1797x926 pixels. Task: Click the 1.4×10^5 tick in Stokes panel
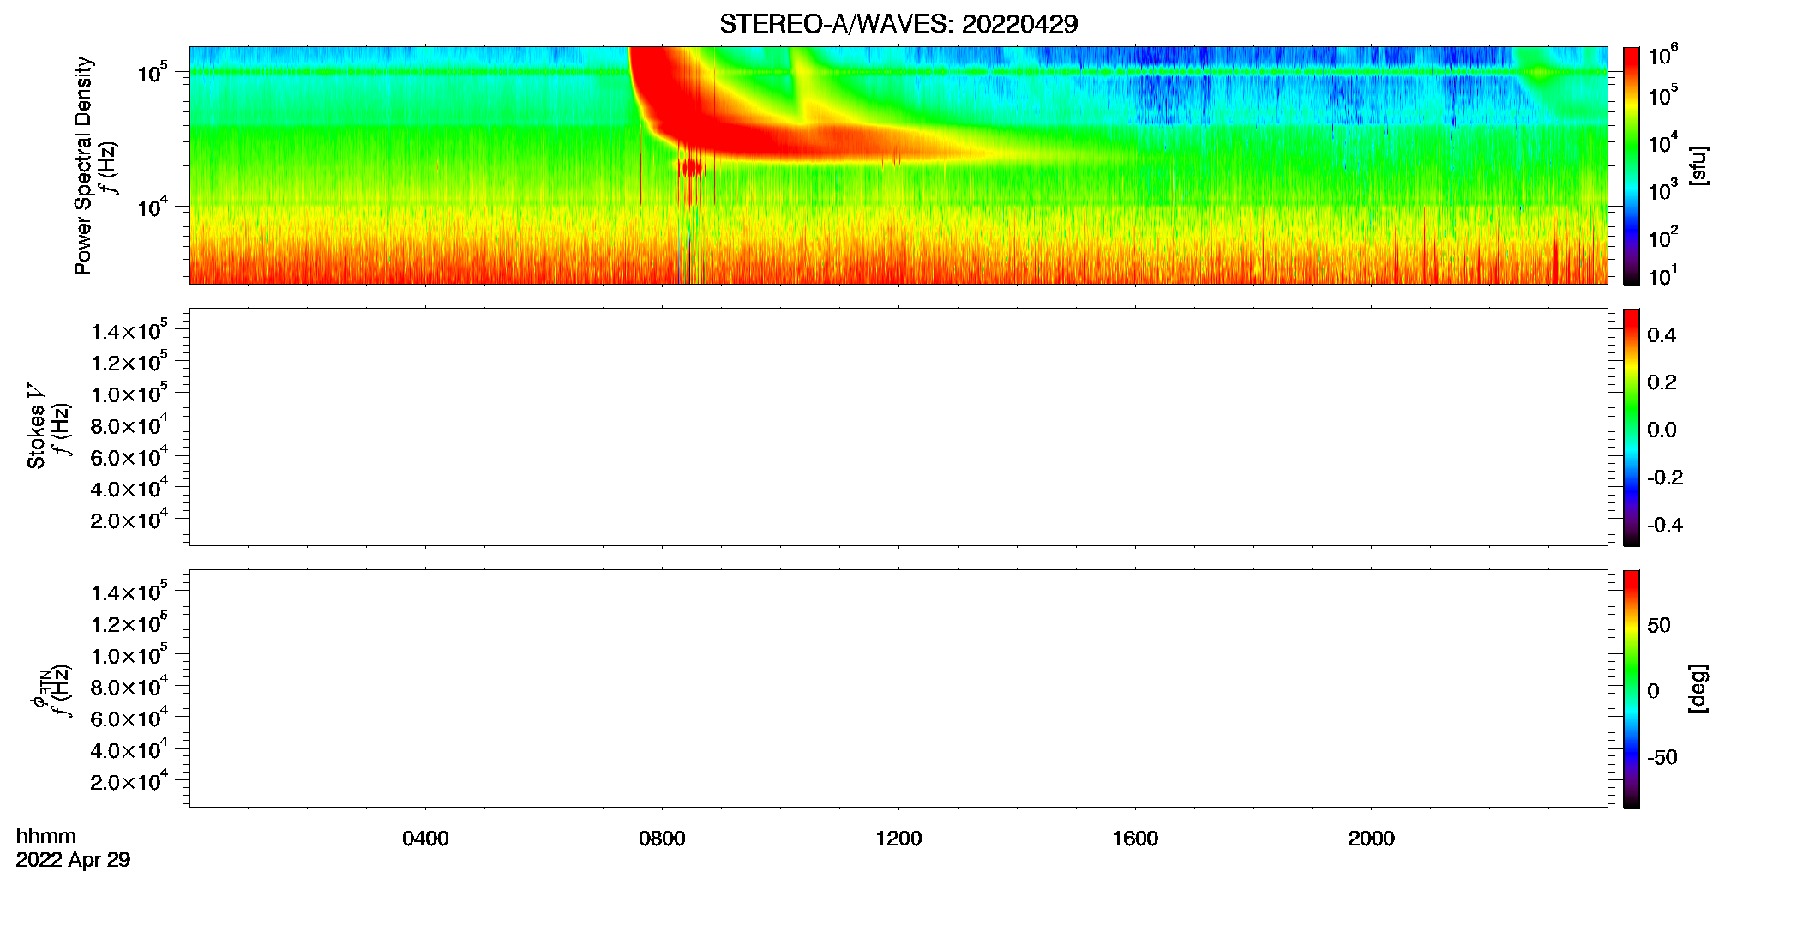pyautogui.click(x=129, y=330)
